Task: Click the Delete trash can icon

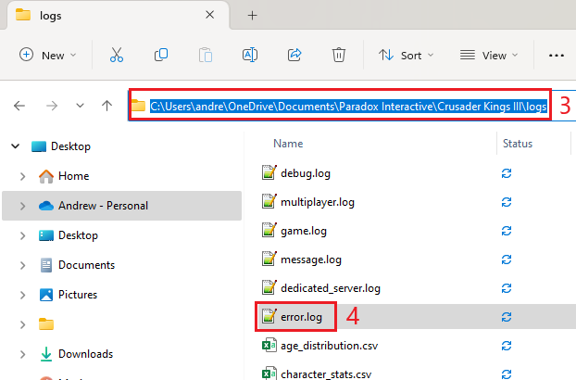Action: (x=339, y=55)
